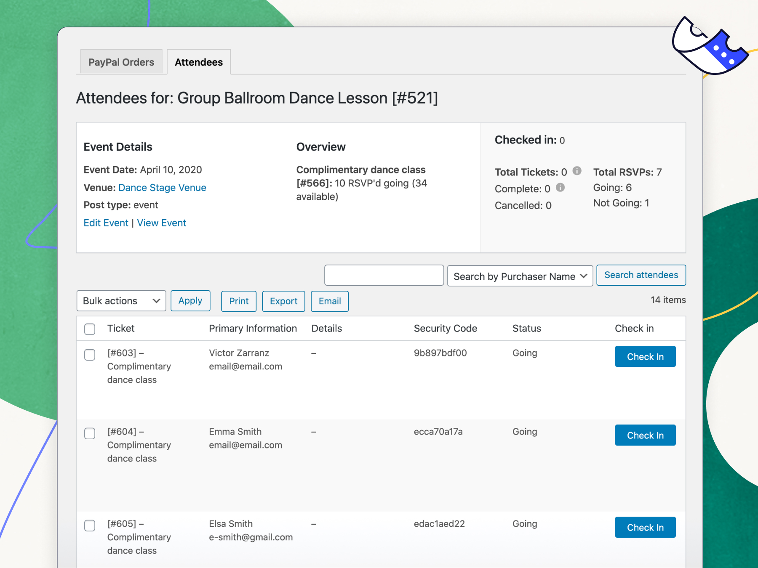Open the View Event link
The height and width of the screenshot is (568, 758).
click(161, 223)
